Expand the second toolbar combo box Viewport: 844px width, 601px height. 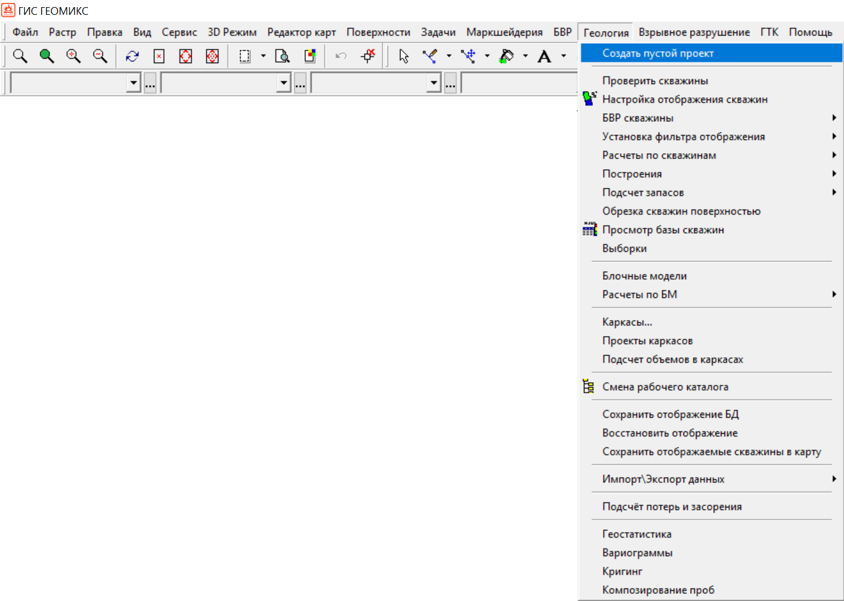pos(284,83)
